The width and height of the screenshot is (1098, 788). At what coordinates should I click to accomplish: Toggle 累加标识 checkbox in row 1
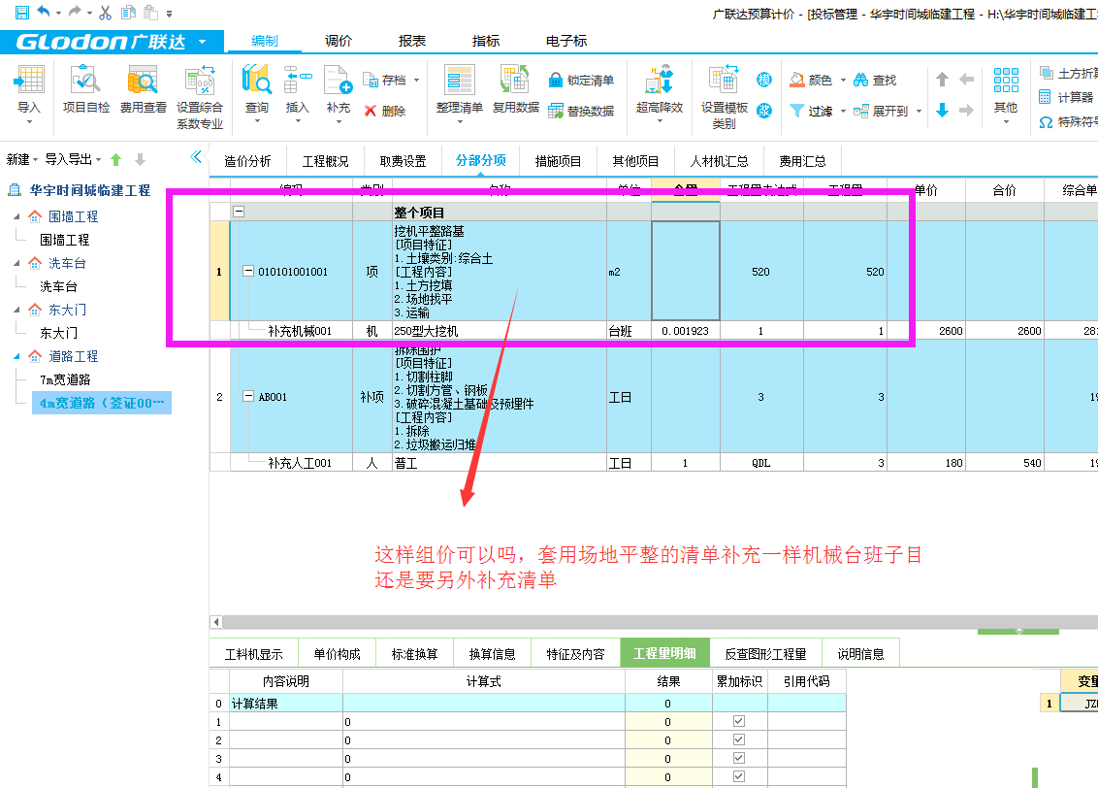click(739, 721)
